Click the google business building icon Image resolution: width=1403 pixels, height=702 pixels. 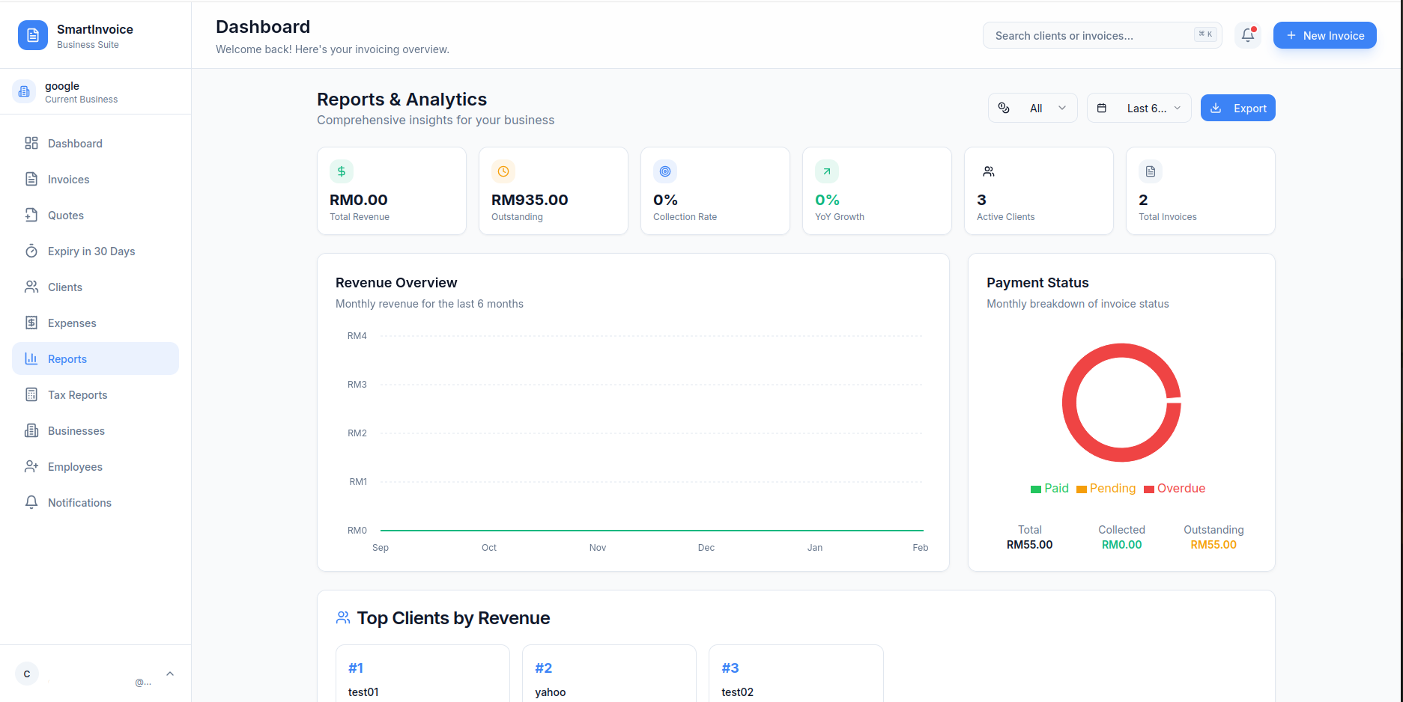(x=24, y=91)
